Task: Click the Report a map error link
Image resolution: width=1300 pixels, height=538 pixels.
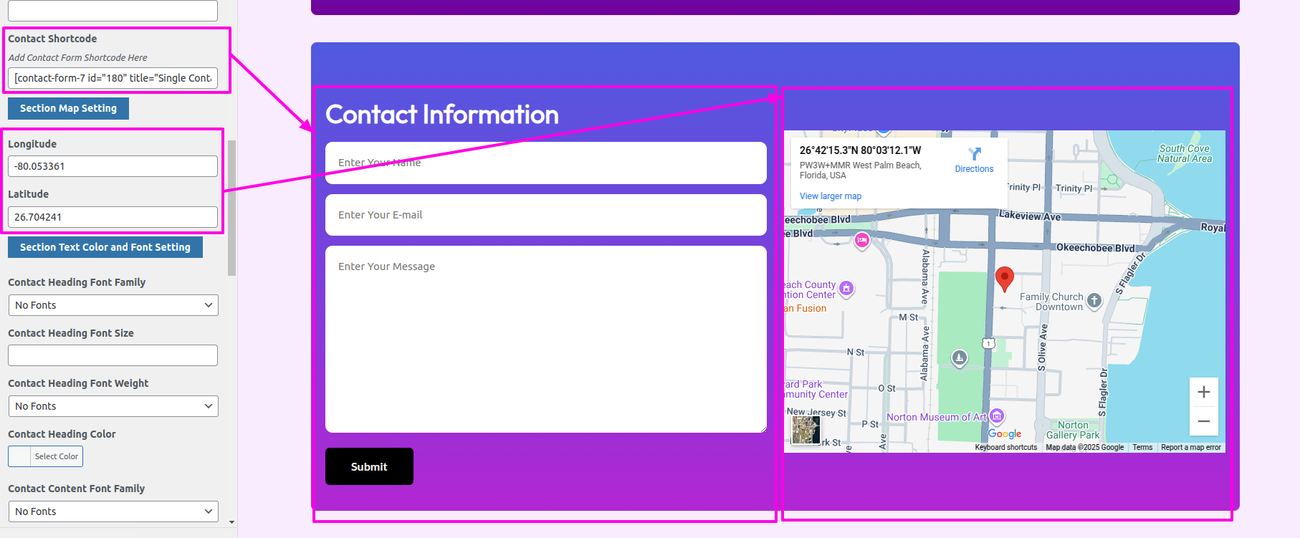Action: coord(1190,447)
